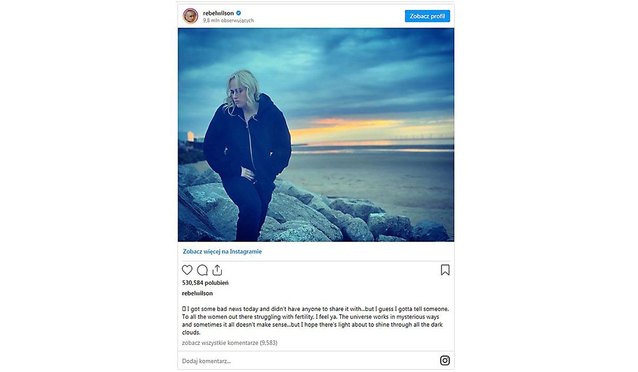The image size is (638, 372).
Task: Click the 9,8 mln obserwujących follower count
Action: click(x=228, y=21)
